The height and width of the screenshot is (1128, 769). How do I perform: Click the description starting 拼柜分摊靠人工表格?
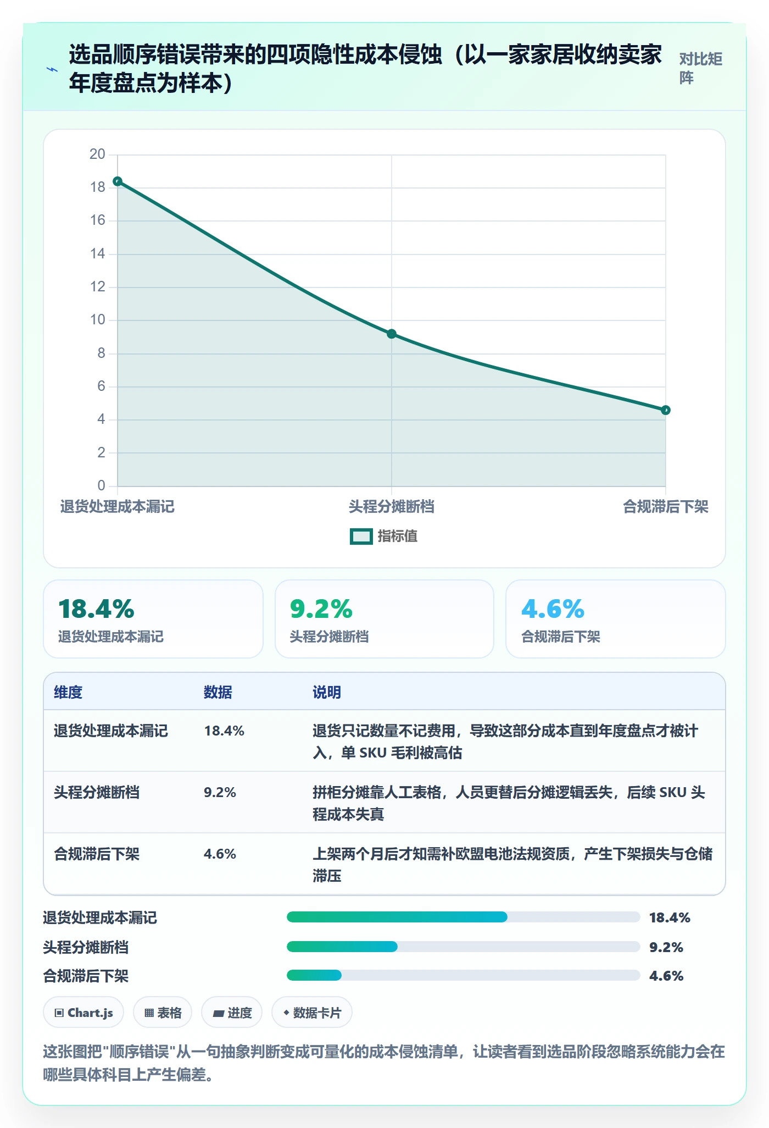(509, 803)
